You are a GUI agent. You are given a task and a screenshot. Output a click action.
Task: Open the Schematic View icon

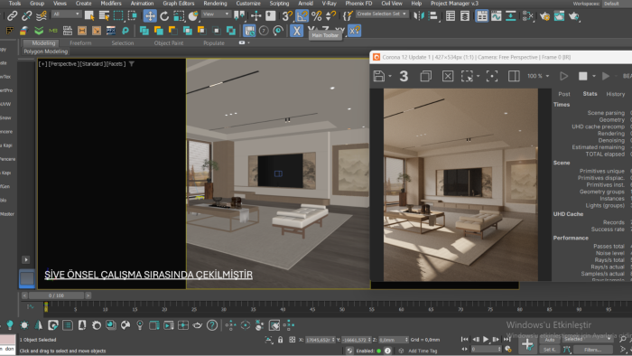(x=511, y=16)
